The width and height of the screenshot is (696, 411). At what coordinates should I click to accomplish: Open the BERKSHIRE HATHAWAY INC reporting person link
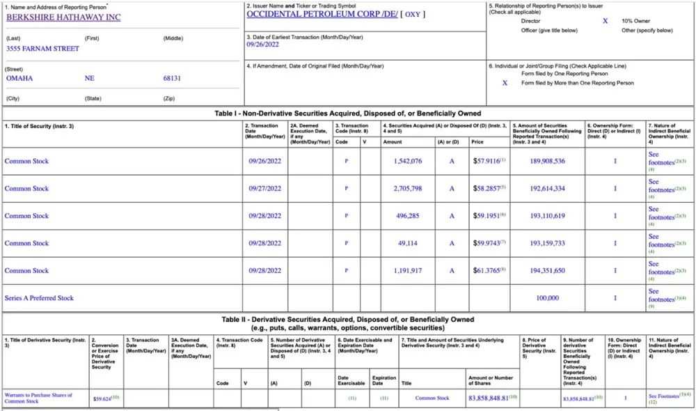pyautogui.click(x=63, y=17)
